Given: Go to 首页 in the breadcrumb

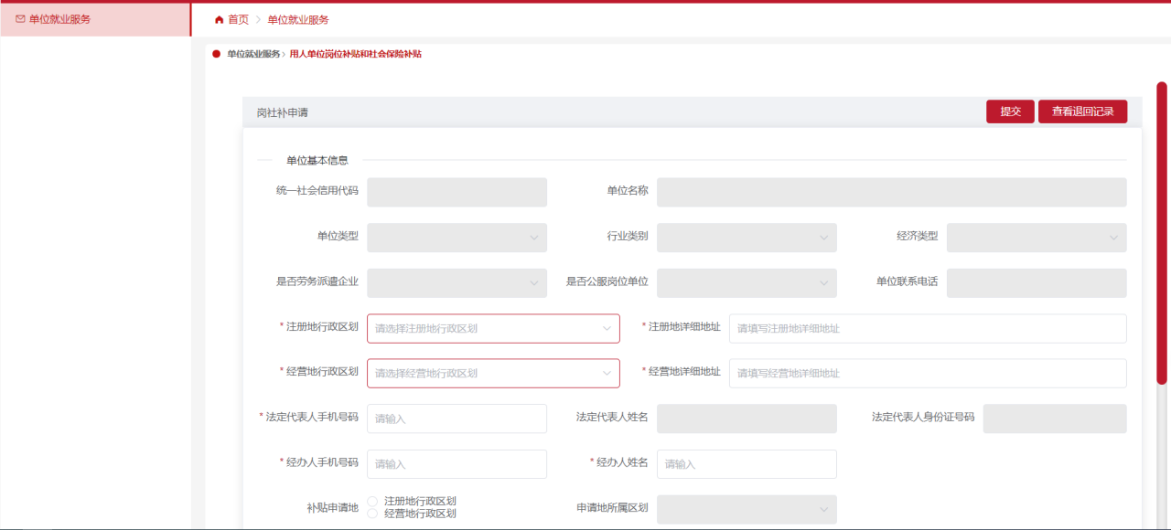Looking at the screenshot, I should pyautogui.click(x=238, y=19).
